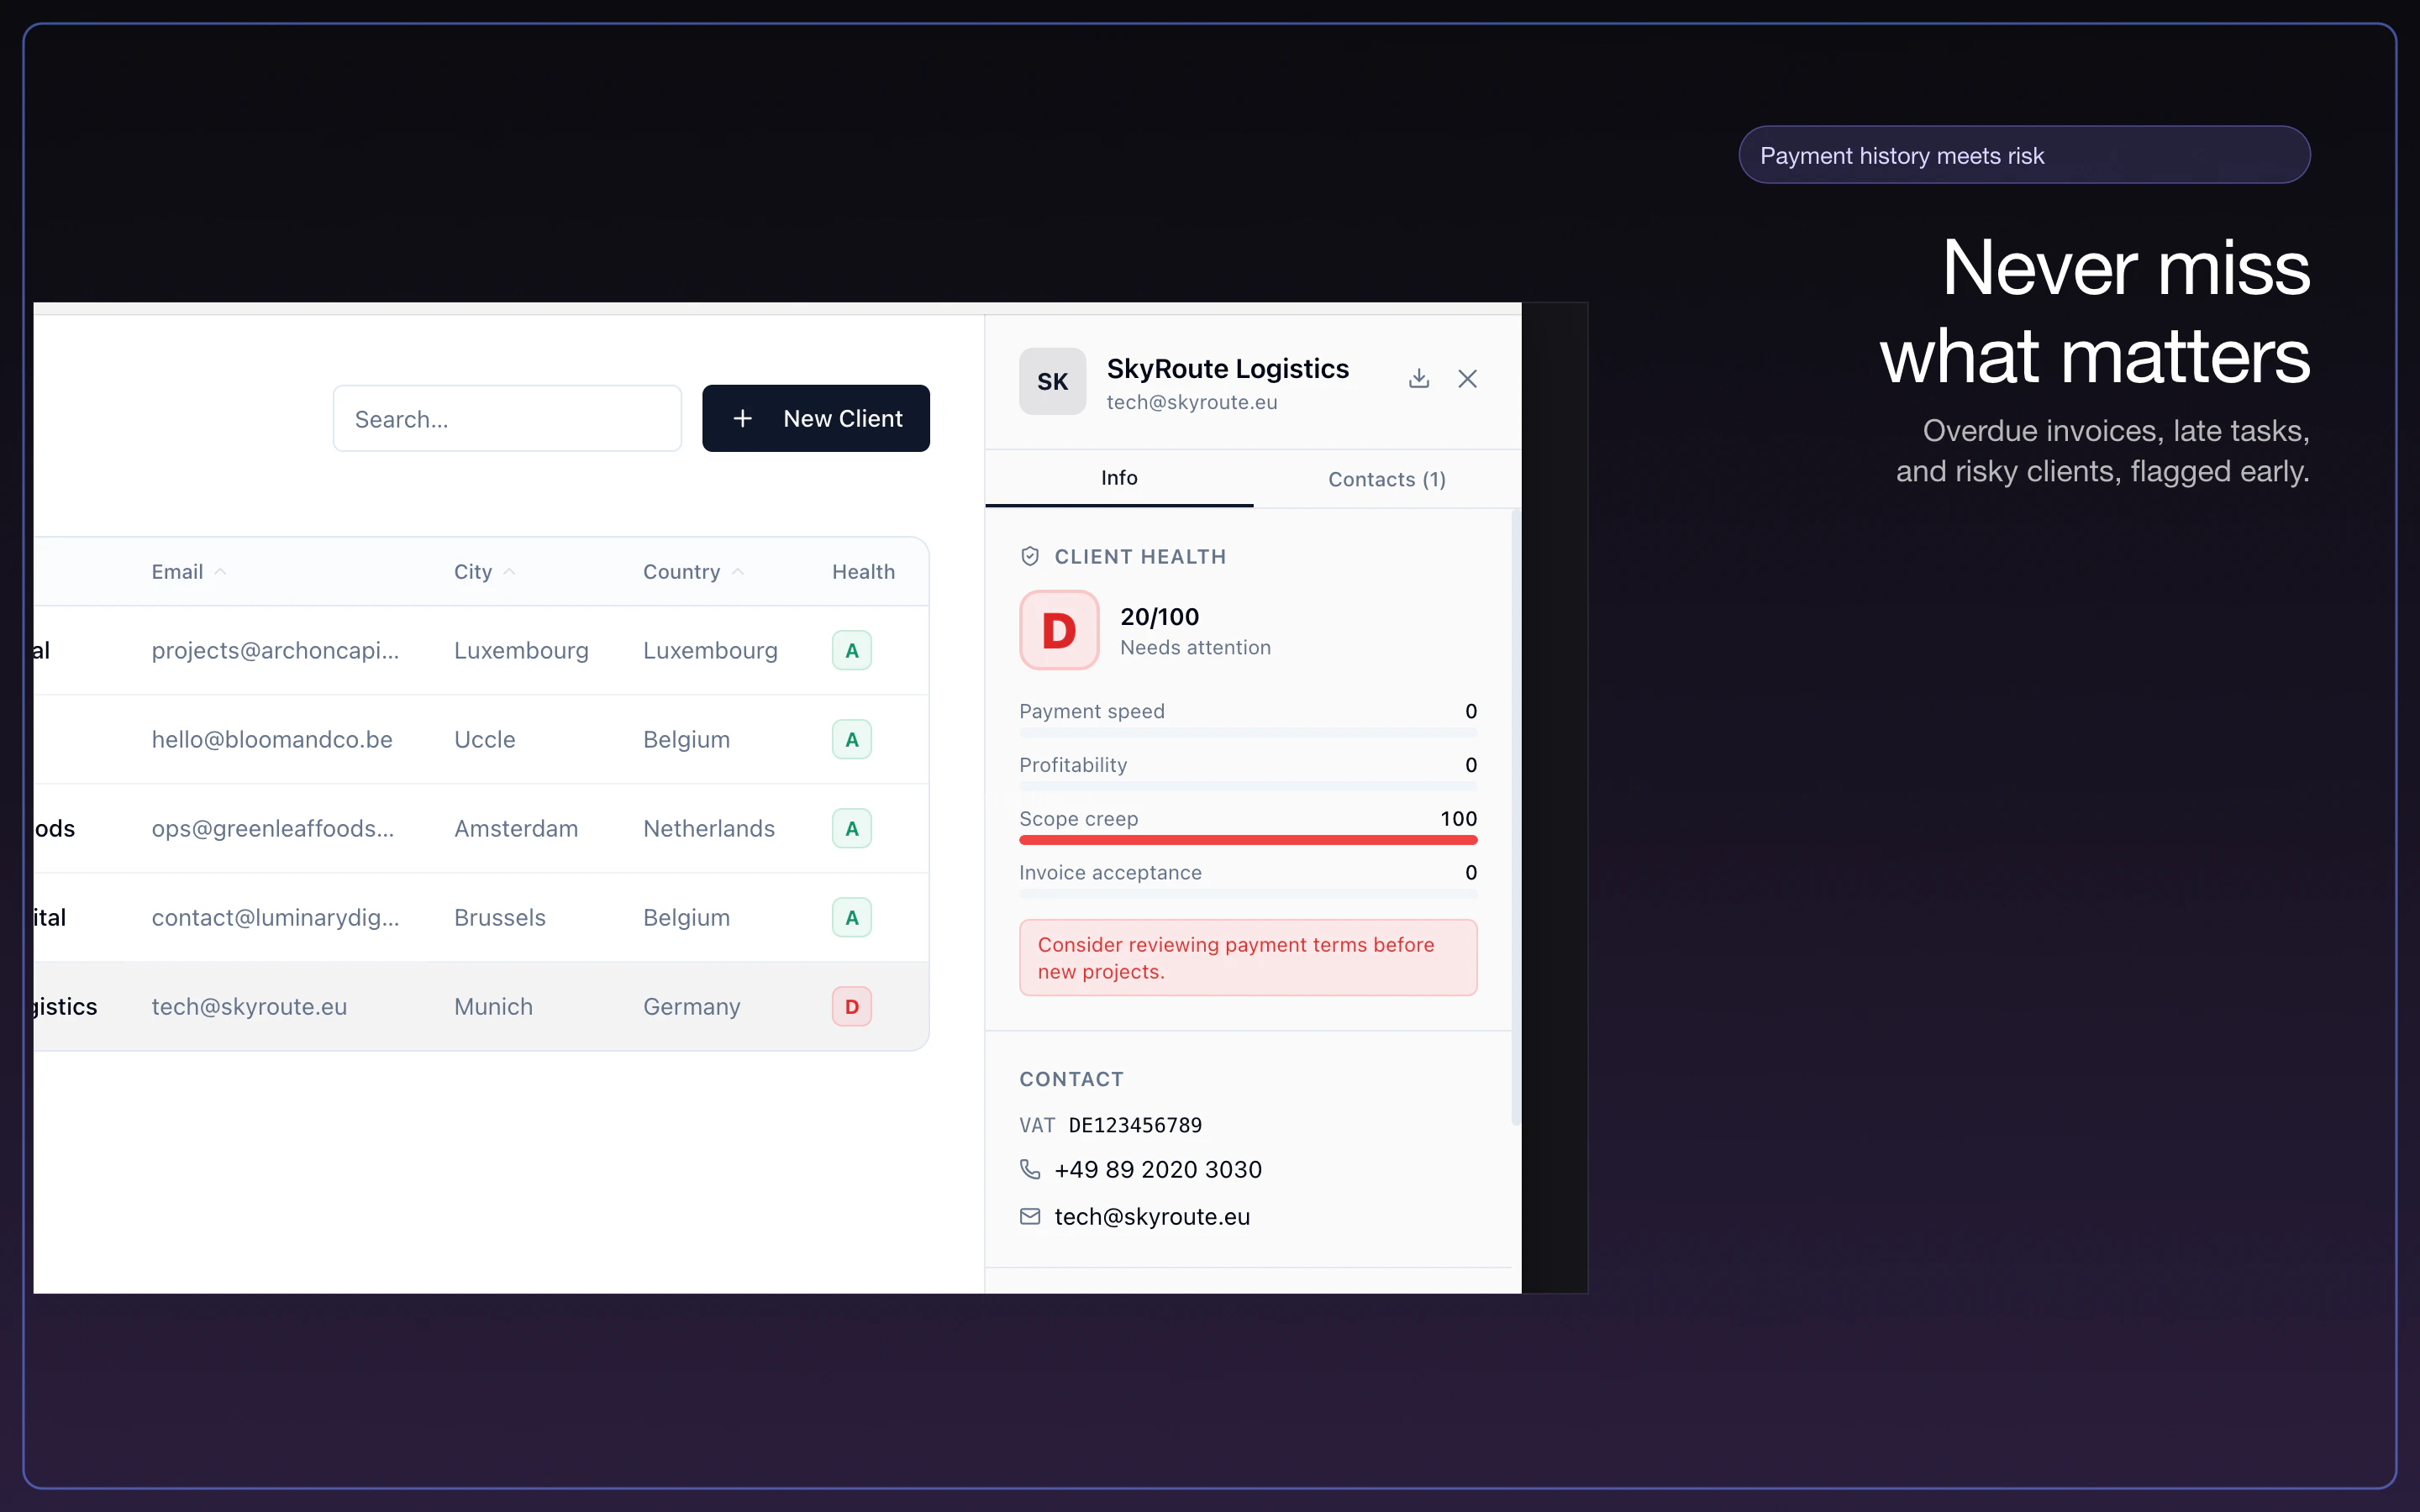The width and height of the screenshot is (2420, 1512).
Task: Select projects@archoncapi... email cell
Action: pos(275,650)
